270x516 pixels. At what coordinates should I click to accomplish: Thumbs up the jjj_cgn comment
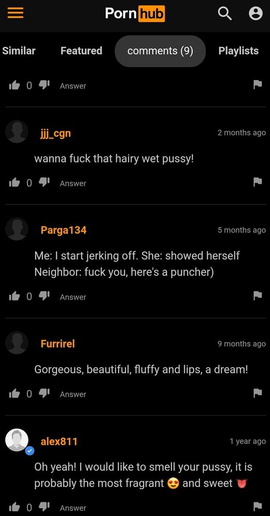click(14, 183)
